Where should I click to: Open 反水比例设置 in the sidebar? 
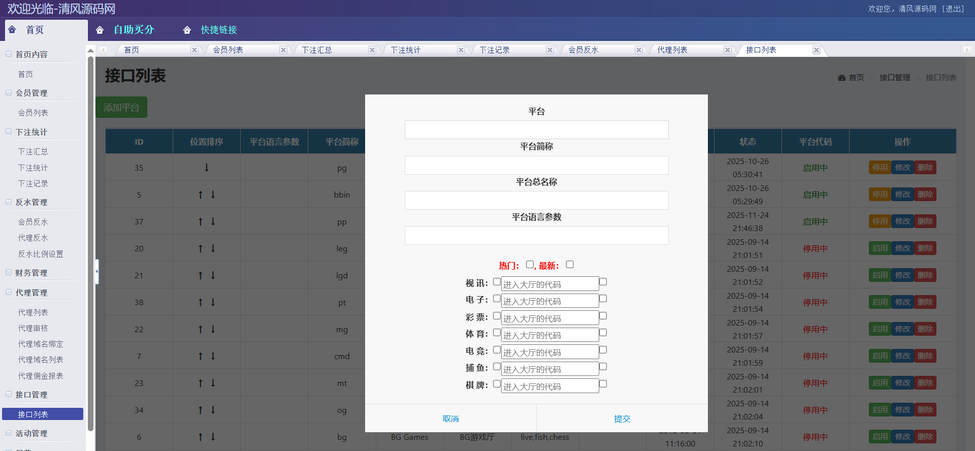coord(41,254)
